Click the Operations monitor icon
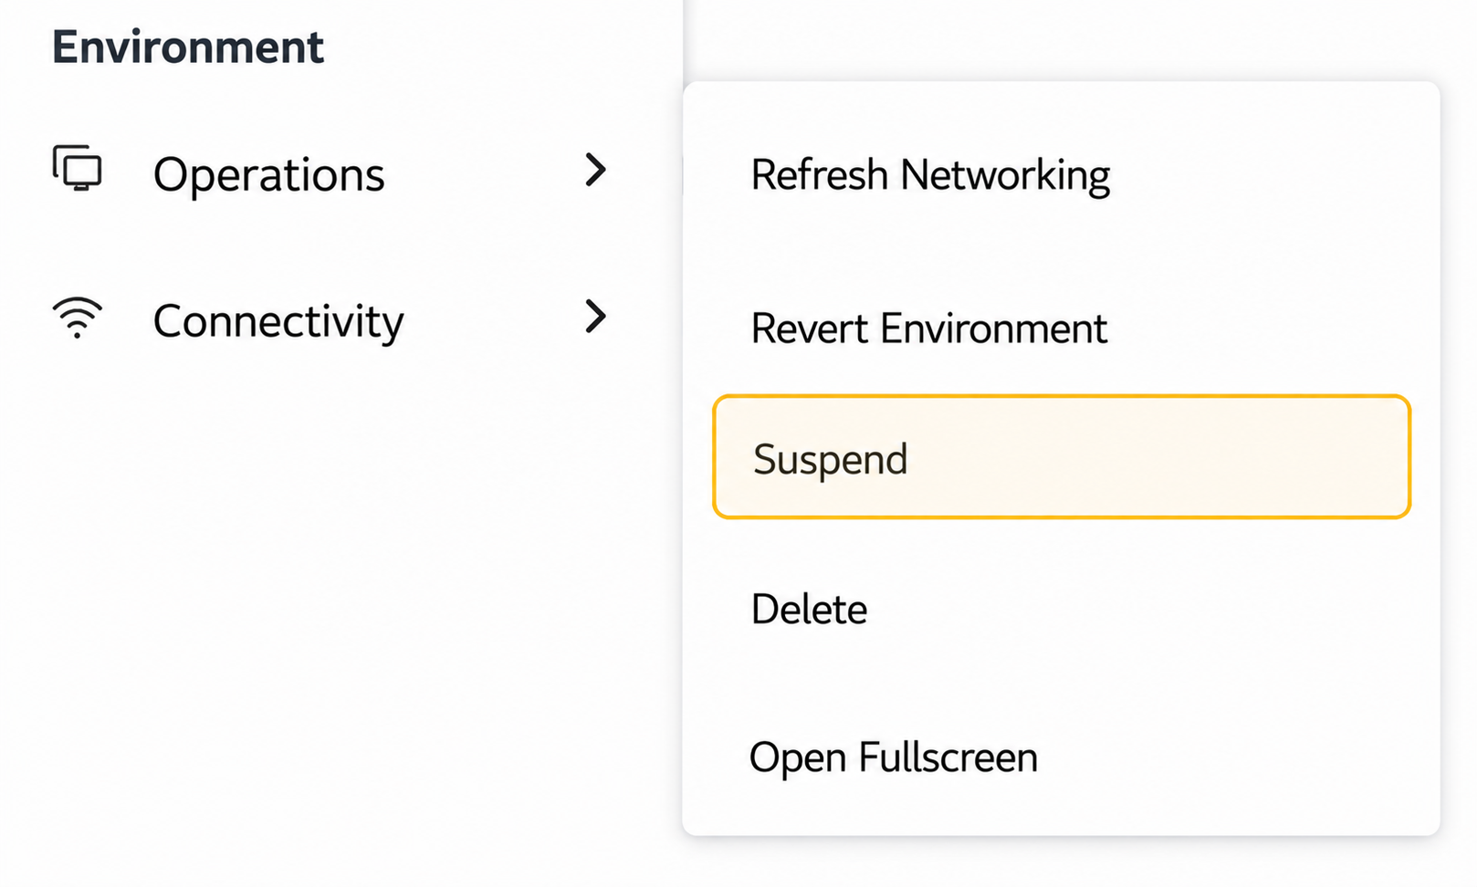Image resolution: width=1477 pixels, height=887 pixels. [78, 168]
